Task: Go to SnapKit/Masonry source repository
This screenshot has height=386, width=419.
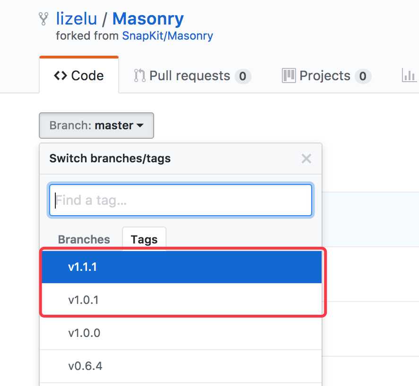Action: point(167,36)
